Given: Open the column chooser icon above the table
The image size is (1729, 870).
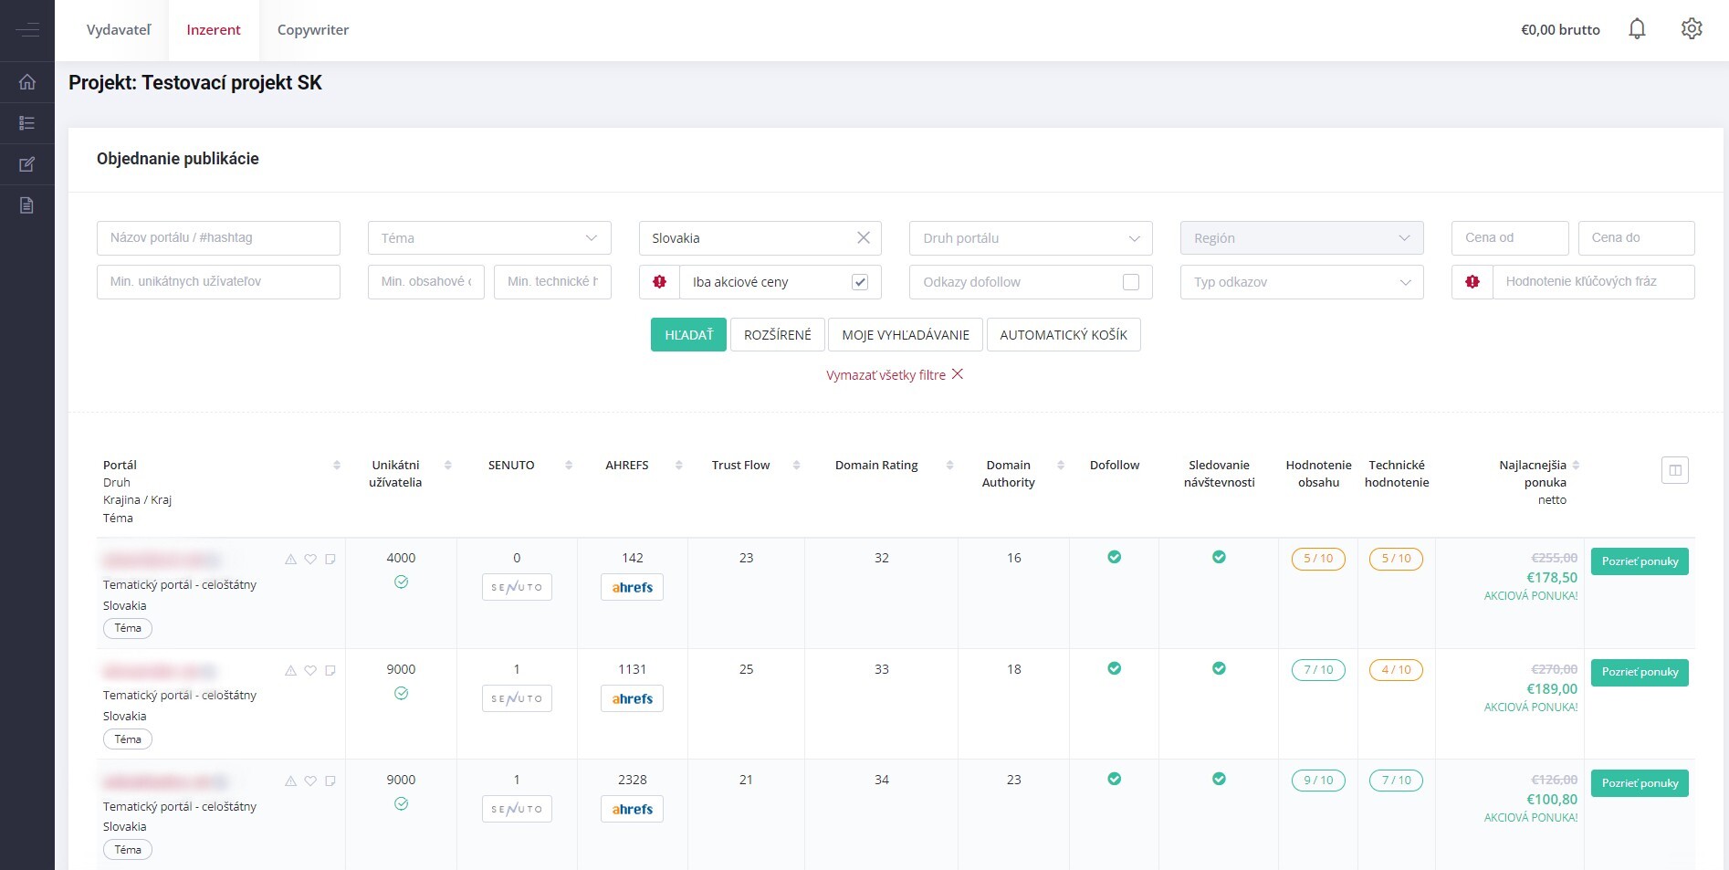Looking at the screenshot, I should click(1675, 470).
